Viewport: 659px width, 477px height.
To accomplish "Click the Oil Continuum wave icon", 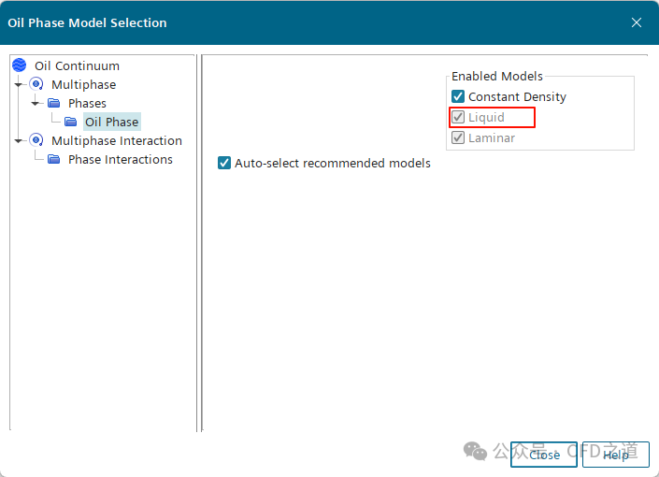I will pos(20,65).
